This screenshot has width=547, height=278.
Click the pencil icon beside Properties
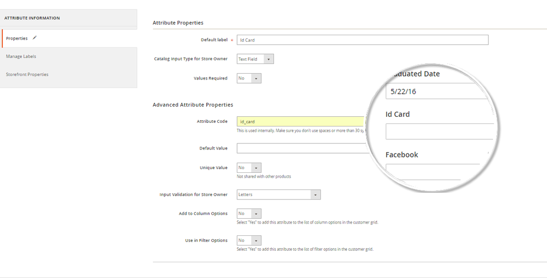tap(35, 38)
